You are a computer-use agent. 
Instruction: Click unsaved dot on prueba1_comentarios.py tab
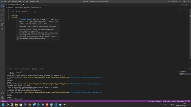coord(23,5)
